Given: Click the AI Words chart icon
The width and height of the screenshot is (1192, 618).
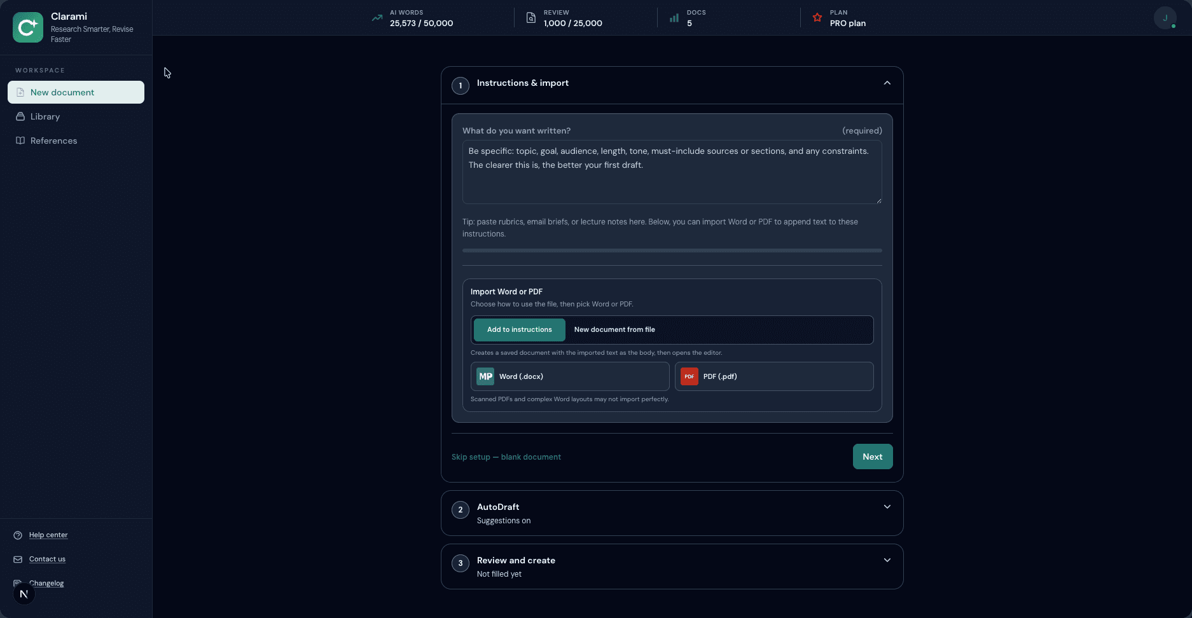Looking at the screenshot, I should coord(376,18).
